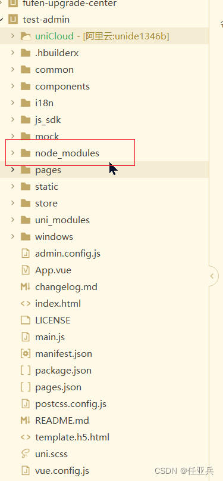Click the LICENSE file icon
The width and height of the screenshot is (223, 481).
[x=26, y=320]
